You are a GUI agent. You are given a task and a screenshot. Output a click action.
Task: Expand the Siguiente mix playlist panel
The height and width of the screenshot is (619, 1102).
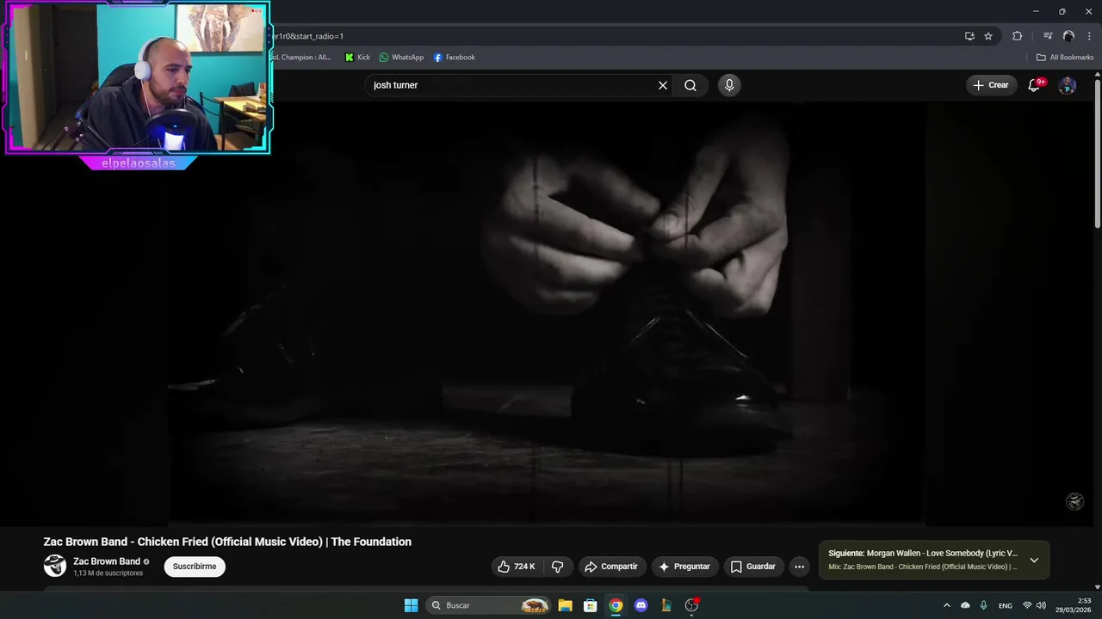click(1034, 560)
